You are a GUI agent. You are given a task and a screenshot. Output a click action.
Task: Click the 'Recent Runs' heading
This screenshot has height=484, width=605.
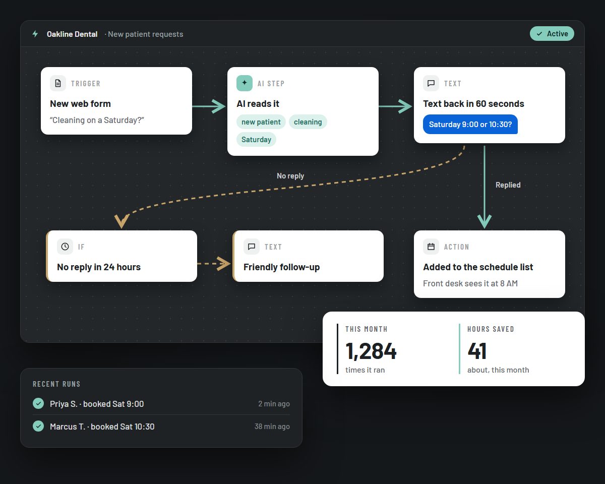pos(56,384)
